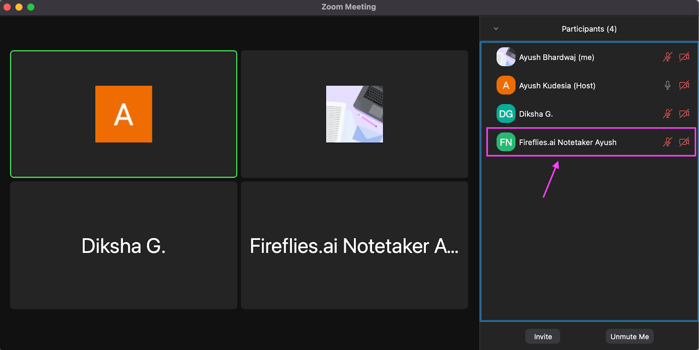Click the orange A avatar for Ayush Kudesia

coord(506,86)
